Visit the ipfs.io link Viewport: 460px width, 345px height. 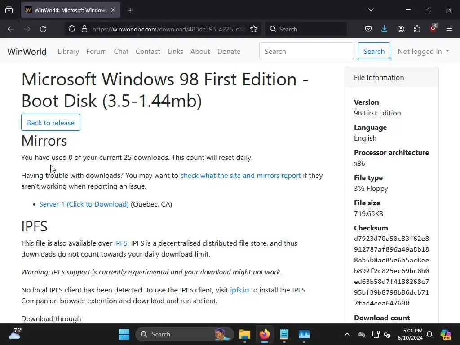pyautogui.click(x=239, y=290)
